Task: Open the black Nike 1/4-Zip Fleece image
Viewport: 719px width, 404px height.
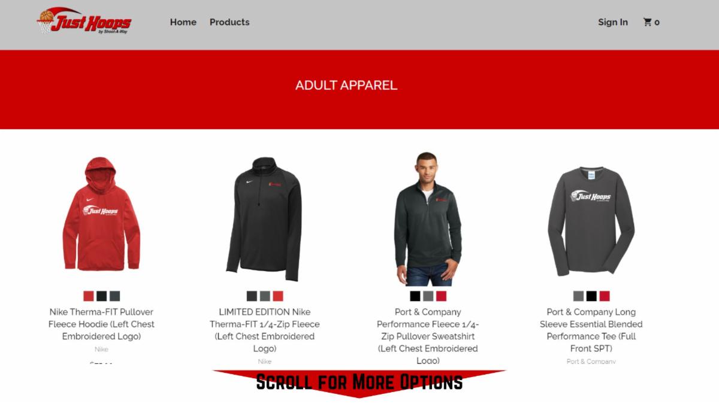Action: [264, 218]
